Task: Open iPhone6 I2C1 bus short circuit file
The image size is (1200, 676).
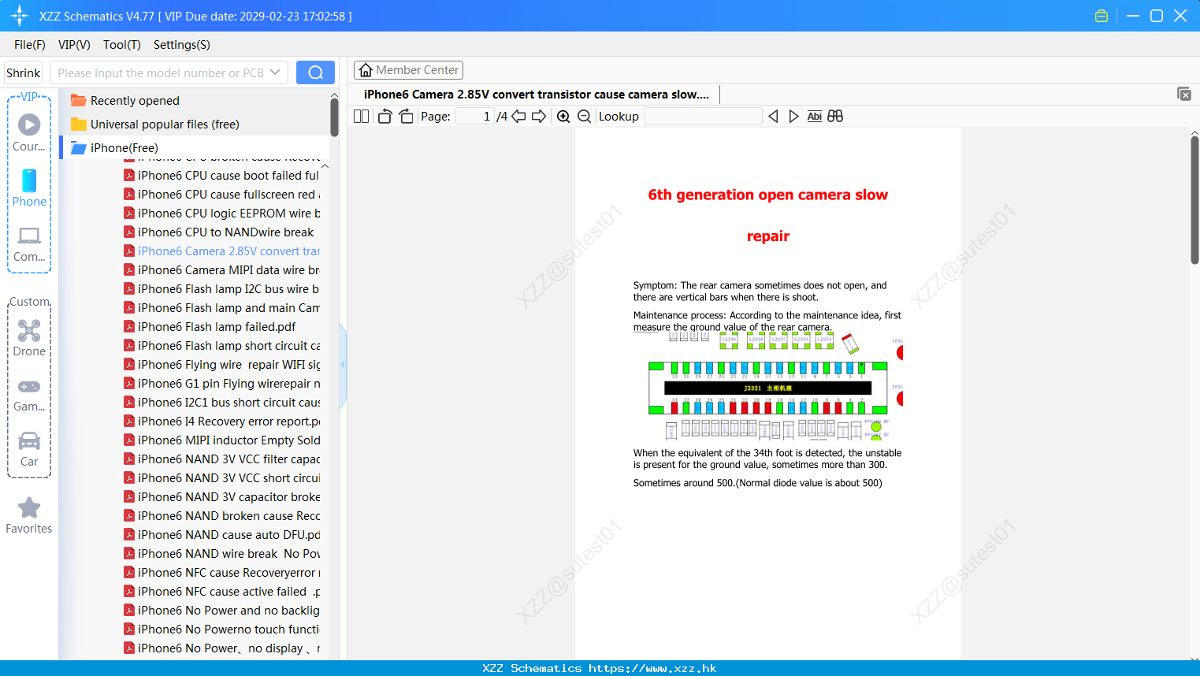Action: (221, 403)
